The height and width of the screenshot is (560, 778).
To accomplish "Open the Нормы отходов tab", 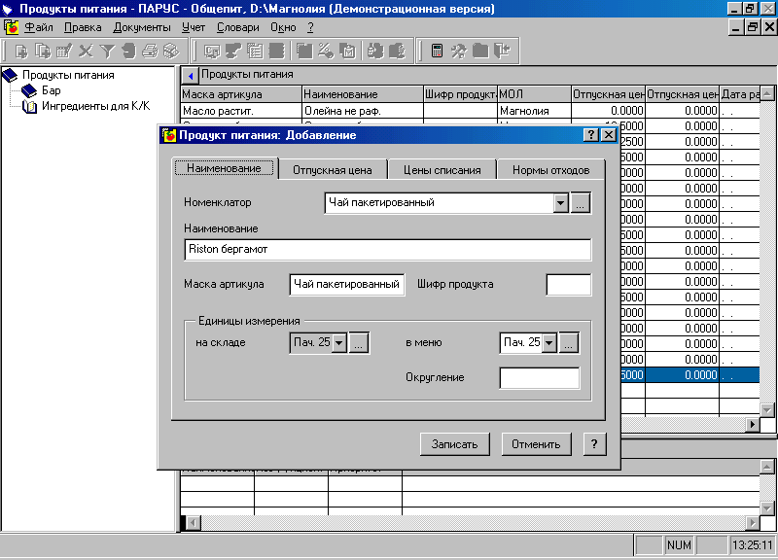I will tap(550, 169).
